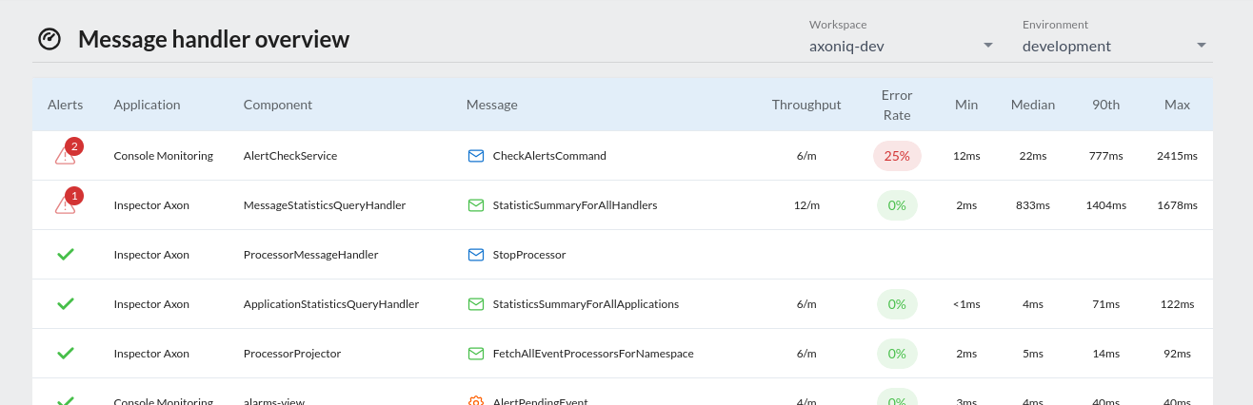Click green checkmark in ProcessorProjector row
Viewport: 1253px width, 405px height.
tap(66, 354)
